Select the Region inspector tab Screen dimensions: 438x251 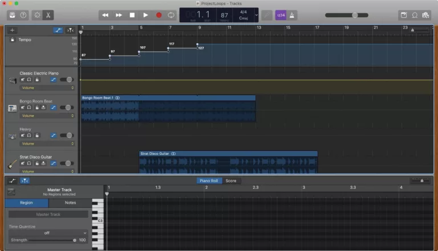point(27,203)
